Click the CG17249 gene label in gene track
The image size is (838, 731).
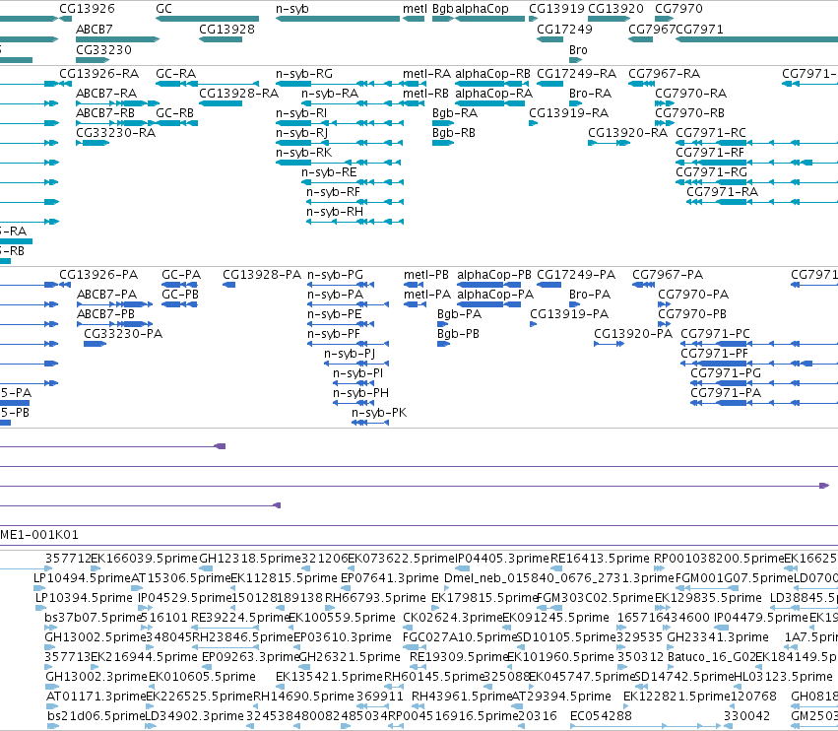[x=564, y=29]
